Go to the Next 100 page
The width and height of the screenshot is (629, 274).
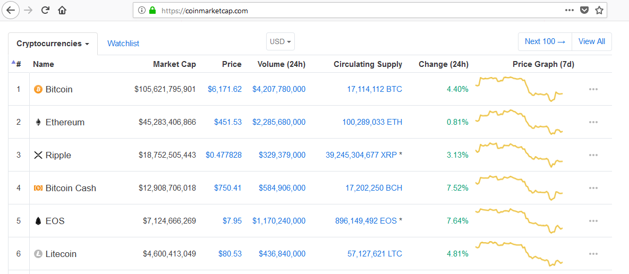click(x=545, y=41)
